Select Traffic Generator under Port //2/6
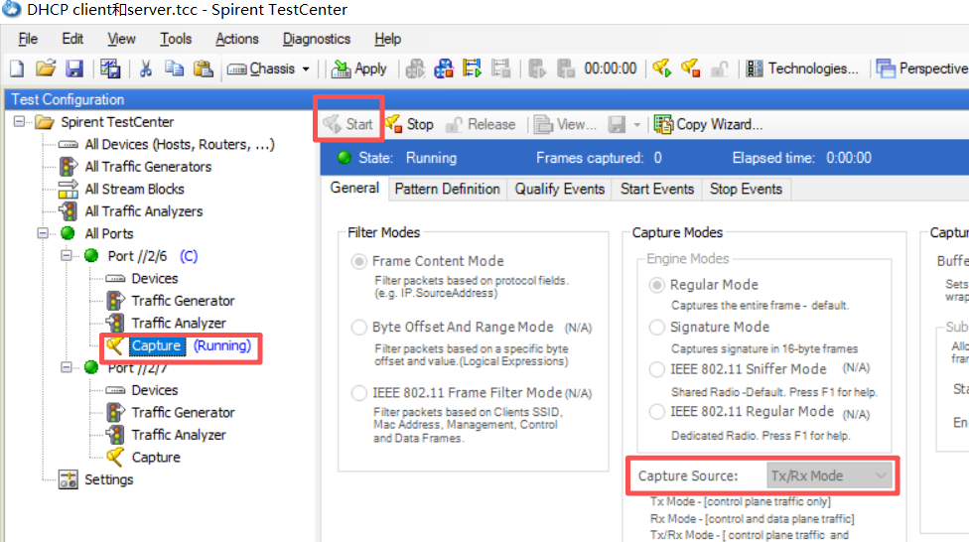 183,301
